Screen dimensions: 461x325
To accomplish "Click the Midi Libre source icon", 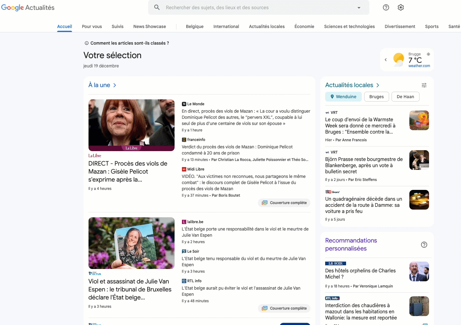I will [x=184, y=169].
